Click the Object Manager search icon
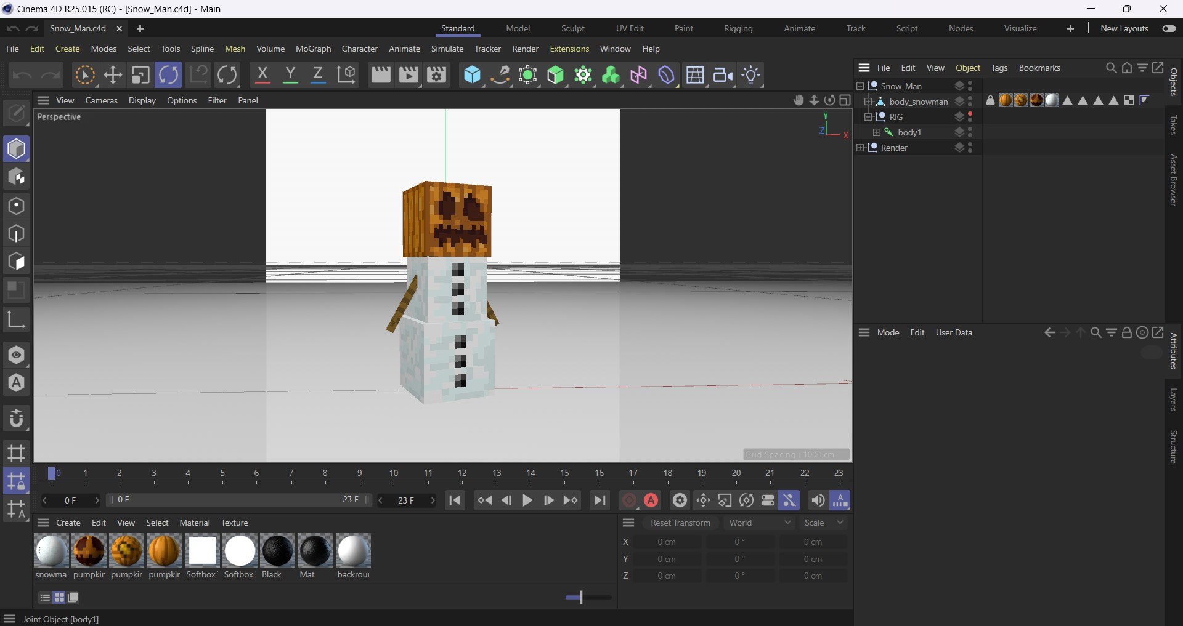 tap(1111, 68)
